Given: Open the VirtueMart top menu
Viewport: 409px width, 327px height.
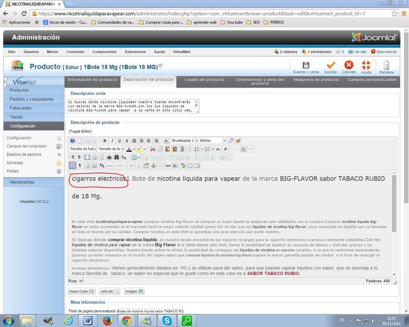Looking at the screenshot, I should click(x=181, y=52).
